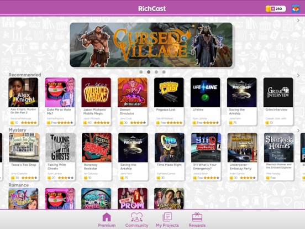The width and height of the screenshot is (305, 229).
Task: Open the fox avatar profile icon
Action: tap(296, 9)
